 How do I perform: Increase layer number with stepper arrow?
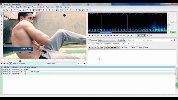(93, 43)
